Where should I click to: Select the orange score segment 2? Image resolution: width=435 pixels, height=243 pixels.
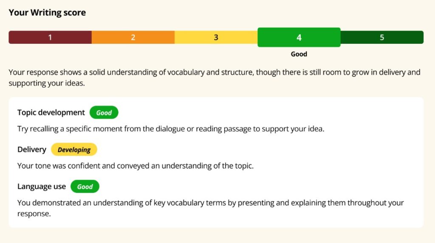133,37
